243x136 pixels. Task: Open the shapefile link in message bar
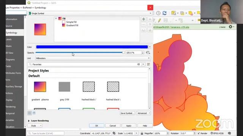[x=171, y=27]
